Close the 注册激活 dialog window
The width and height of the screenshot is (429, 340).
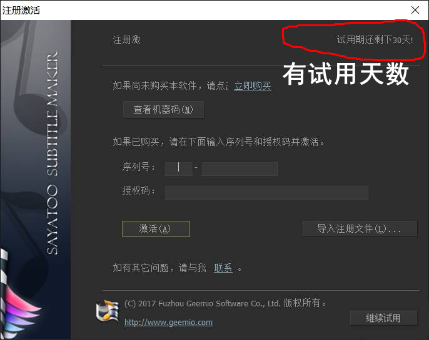415,10
